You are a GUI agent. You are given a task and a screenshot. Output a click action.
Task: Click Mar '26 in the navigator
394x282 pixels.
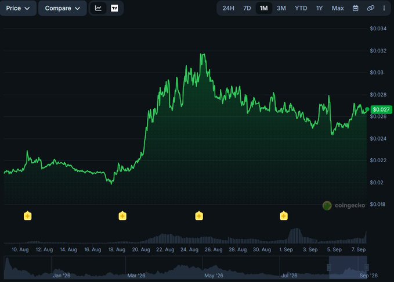(x=136, y=276)
